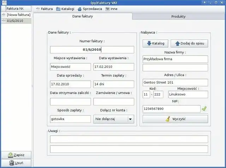Switch to the Dane faktury tab
Screen dimensions: 226x168
[83, 16]
